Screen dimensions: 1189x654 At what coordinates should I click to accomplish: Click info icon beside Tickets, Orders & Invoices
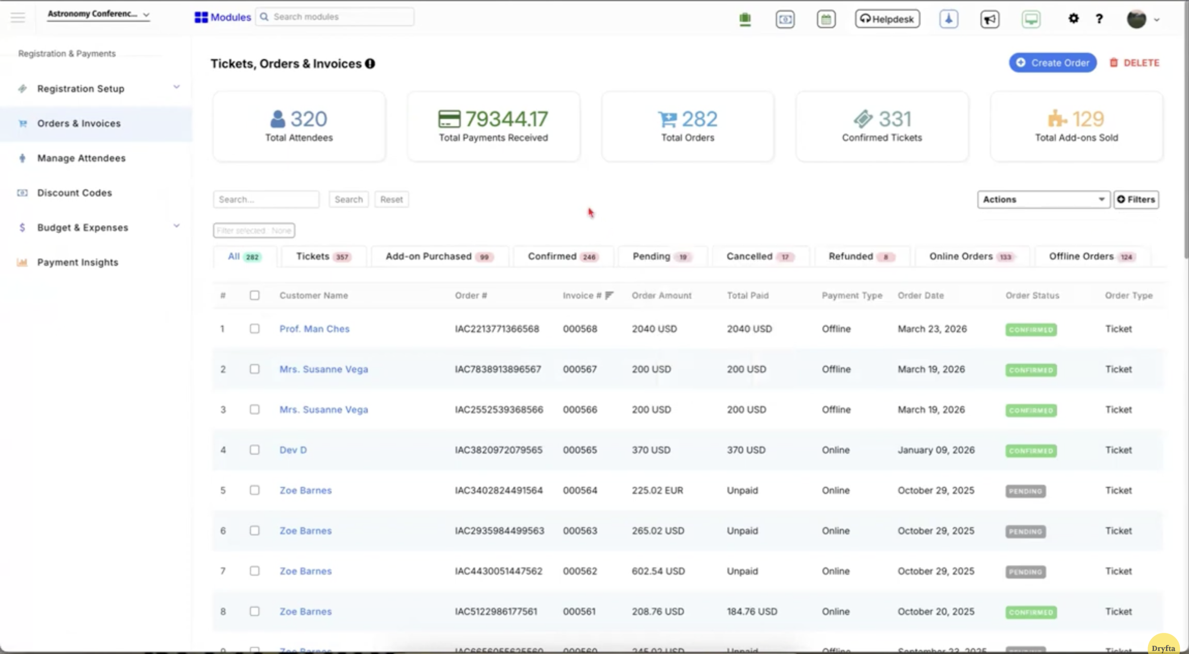(370, 64)
